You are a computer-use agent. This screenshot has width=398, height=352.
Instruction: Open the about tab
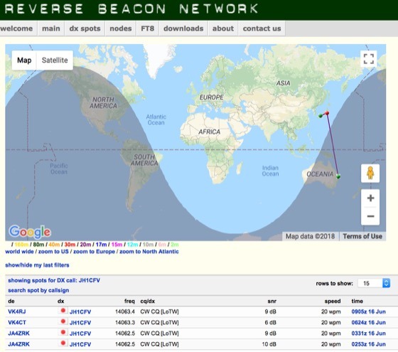[x=223, y=28]
